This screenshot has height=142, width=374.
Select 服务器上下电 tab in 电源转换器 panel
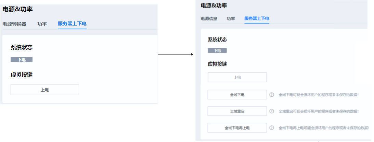(x=72, y=24)
